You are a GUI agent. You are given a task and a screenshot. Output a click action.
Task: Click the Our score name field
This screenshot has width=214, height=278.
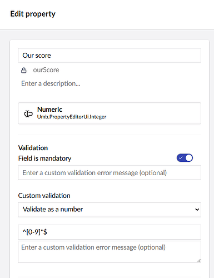(110, 56)
